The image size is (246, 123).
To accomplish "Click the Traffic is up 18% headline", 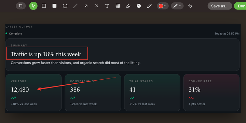I will [46, 54].
